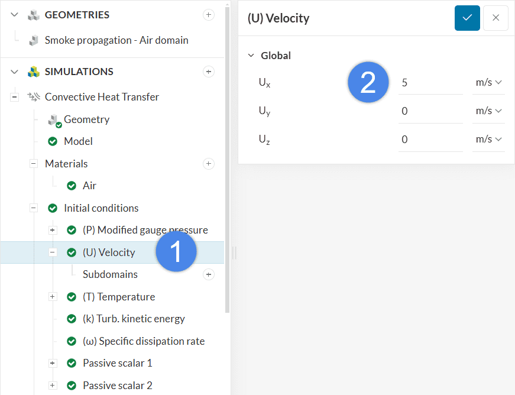
Task: Add a subdomain with the plus icon
Action: click(208, 274)
